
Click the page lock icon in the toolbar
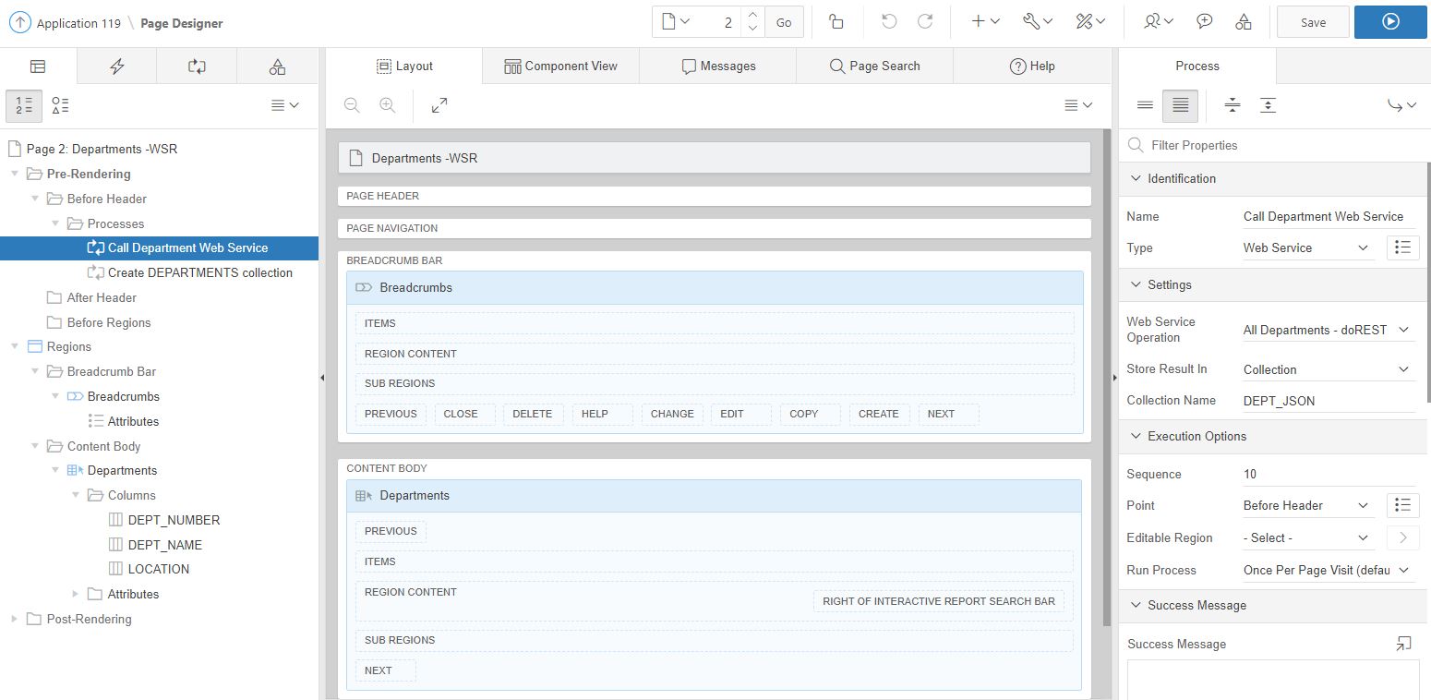tap(836, 22)
